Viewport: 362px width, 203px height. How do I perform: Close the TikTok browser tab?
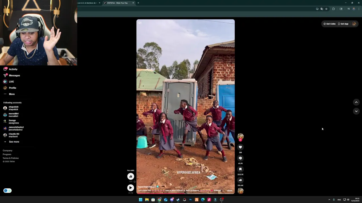coord(133,3)
